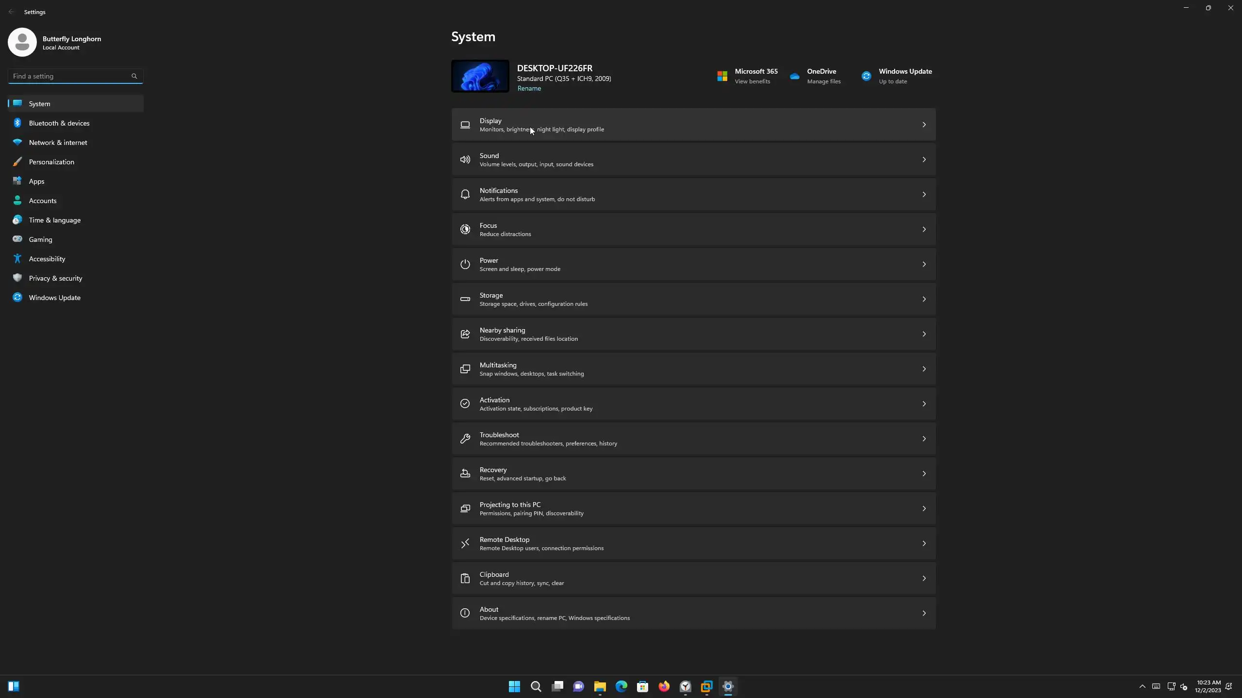Screen dimensions: 1242x698
Task: Select Network & internet in sidebar
Action: (x=58, y=143)
